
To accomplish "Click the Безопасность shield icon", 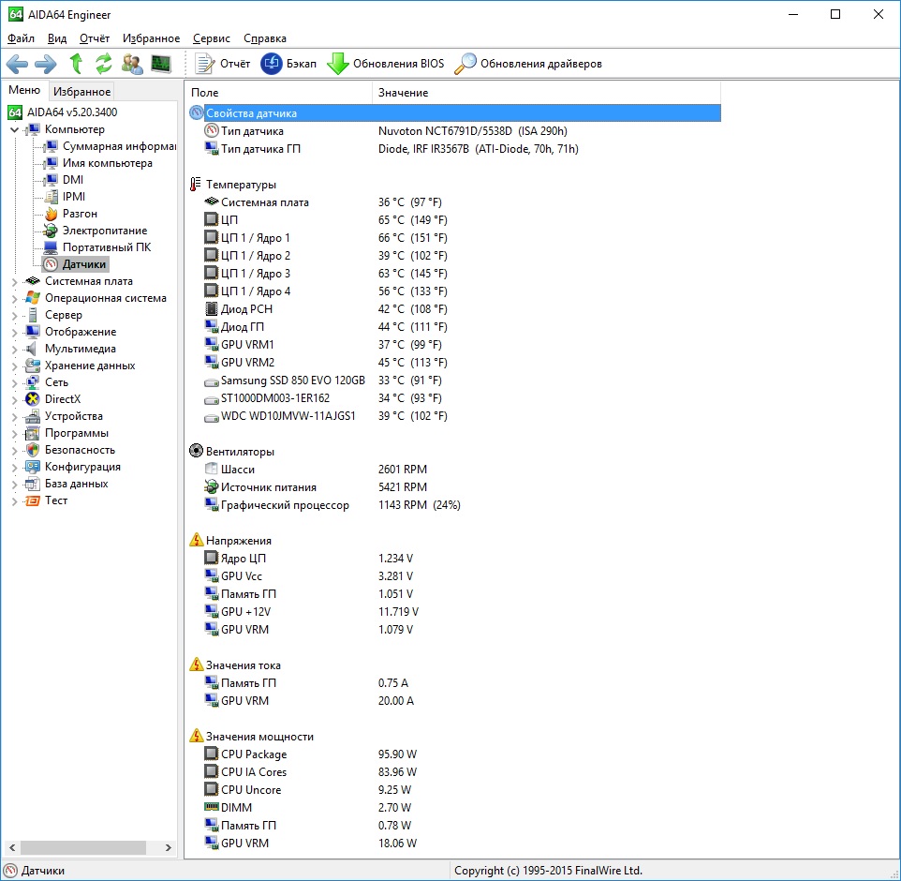I will pyautogui.click(x=33, y=450).
